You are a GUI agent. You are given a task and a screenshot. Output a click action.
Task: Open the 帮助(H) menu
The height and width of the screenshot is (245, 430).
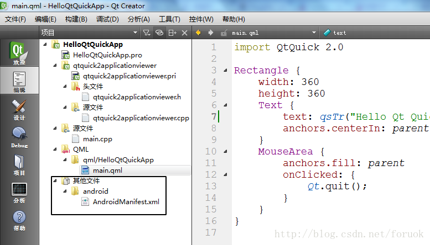(x=234, y=19)
